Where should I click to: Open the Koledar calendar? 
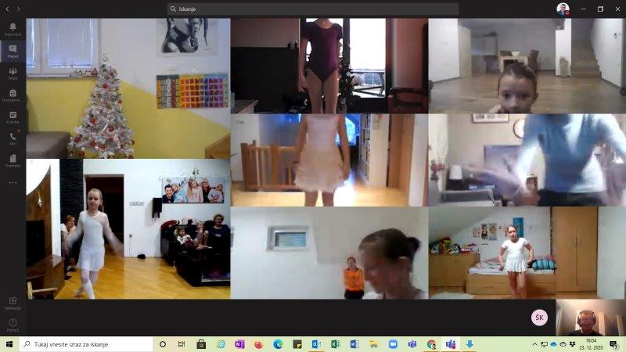[x=13, y=117]
